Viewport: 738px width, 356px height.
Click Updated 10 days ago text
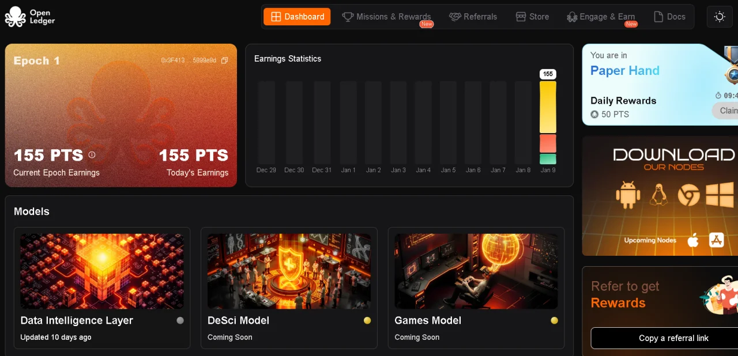click(56, 337)
